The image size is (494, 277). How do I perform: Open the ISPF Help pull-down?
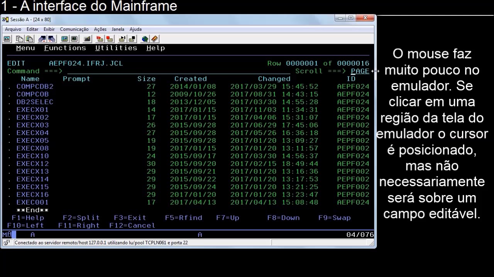[x=156, y=48]
